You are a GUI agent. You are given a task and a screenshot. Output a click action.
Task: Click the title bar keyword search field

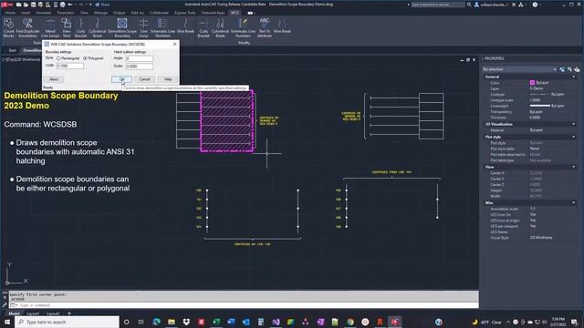438,5
